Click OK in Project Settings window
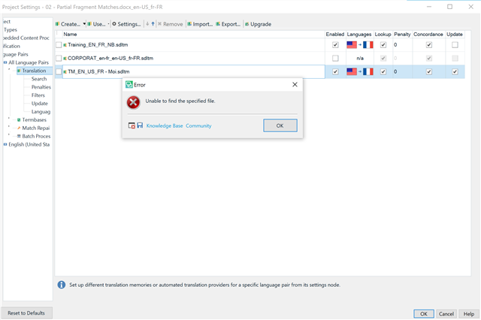Screen dimensions: 481x320 [424, 314]
